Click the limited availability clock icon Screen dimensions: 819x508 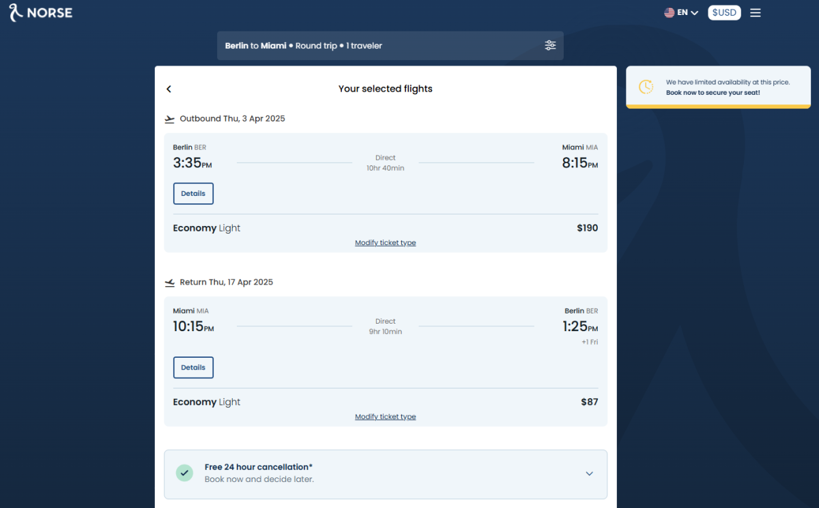[x=646, y=87]
